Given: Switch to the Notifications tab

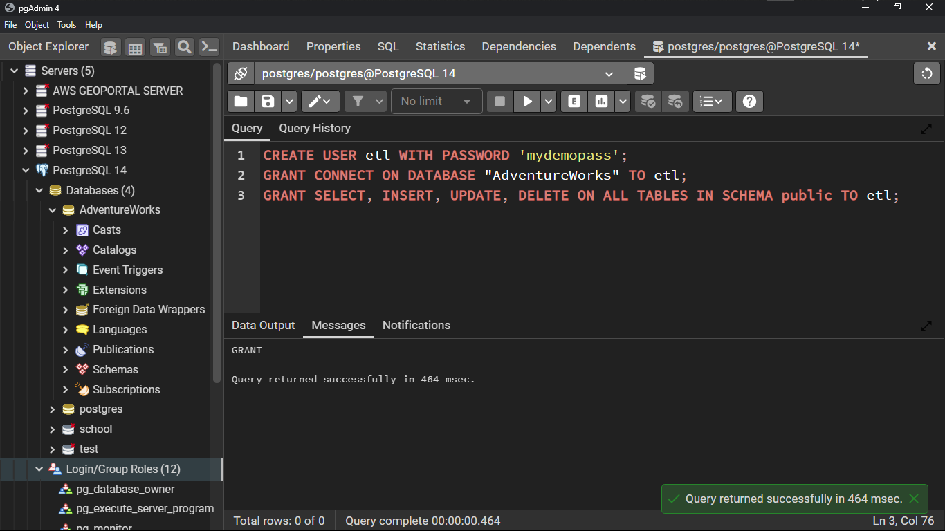Looking at the screenshot, I should [x=416, y=325].
